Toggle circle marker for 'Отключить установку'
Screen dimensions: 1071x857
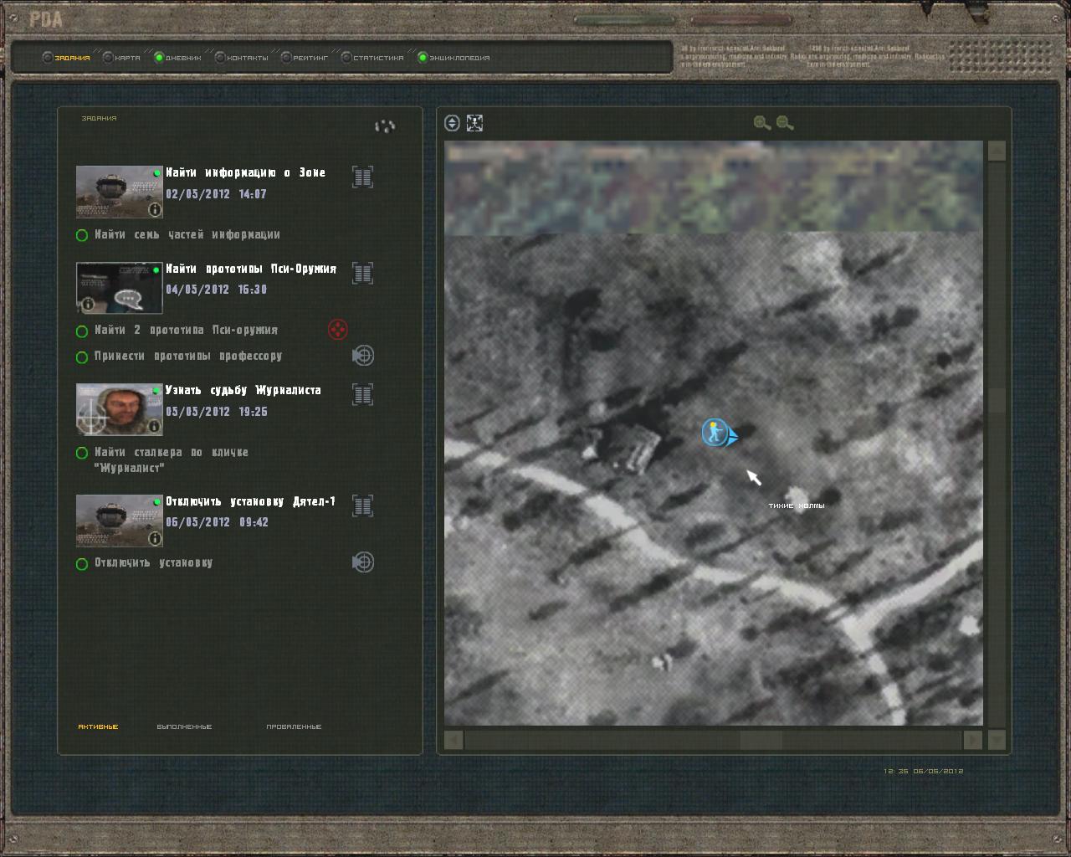point(82,564)
